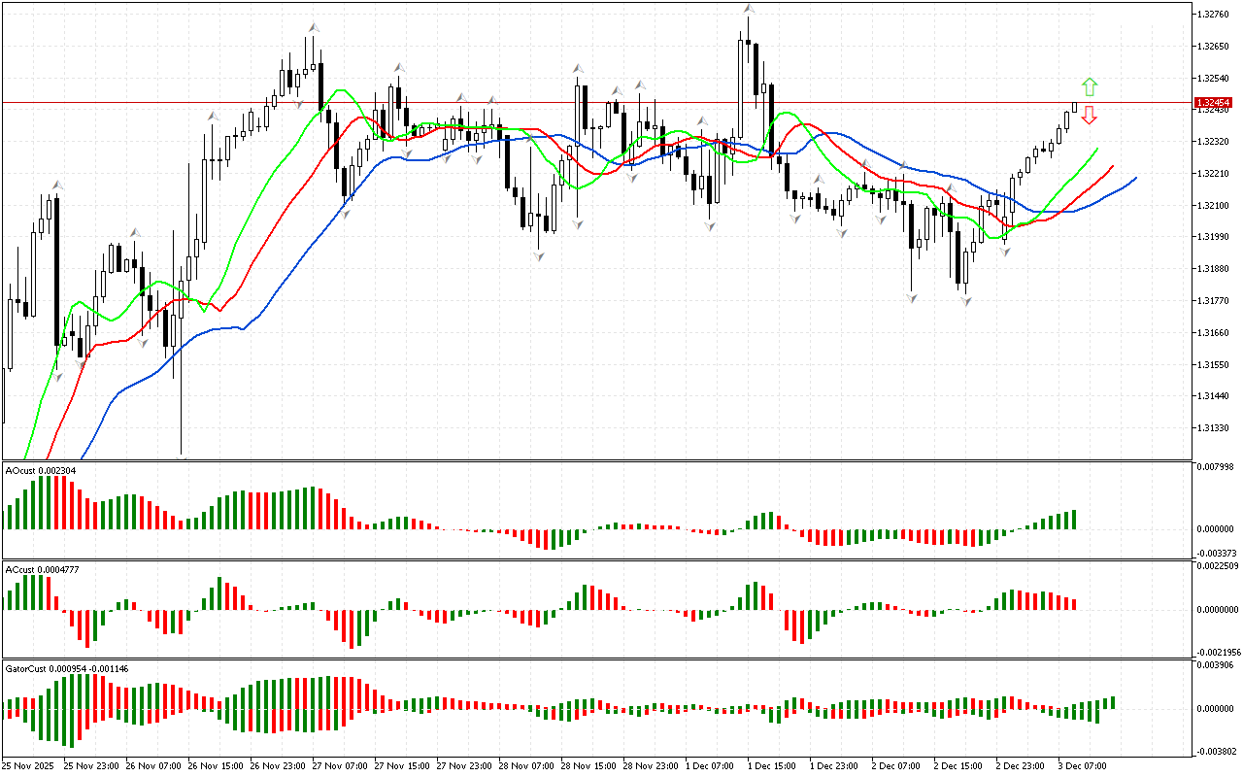Select the ACcust indicator label
The width and height of the screenshot is (1243, 777).
click(x=41, y=569)
